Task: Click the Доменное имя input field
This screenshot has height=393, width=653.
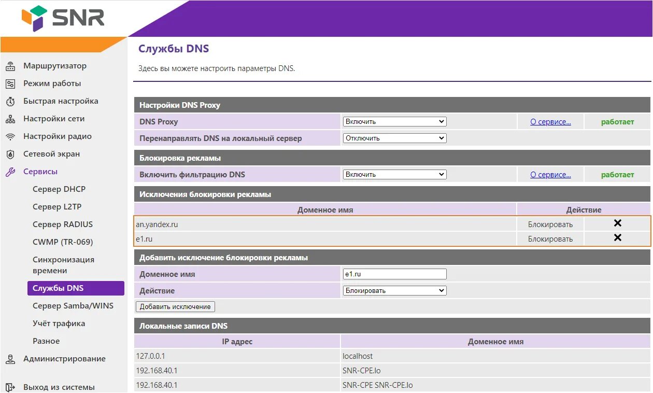Action: [394, 274]
